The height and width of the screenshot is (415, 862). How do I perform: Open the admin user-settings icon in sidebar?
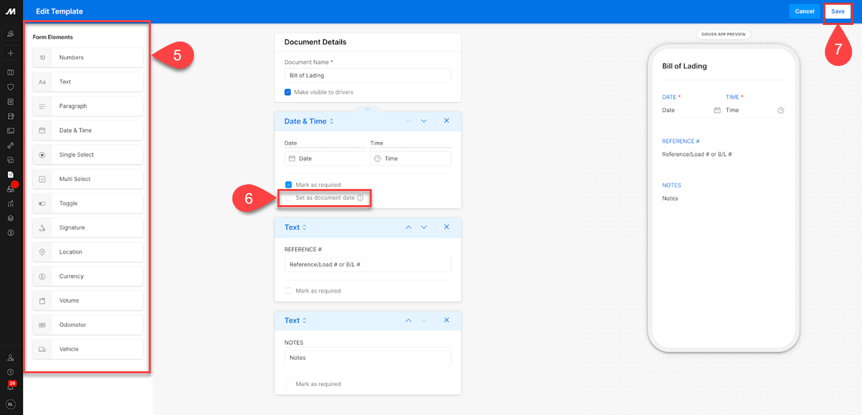(x=11, y=358)
